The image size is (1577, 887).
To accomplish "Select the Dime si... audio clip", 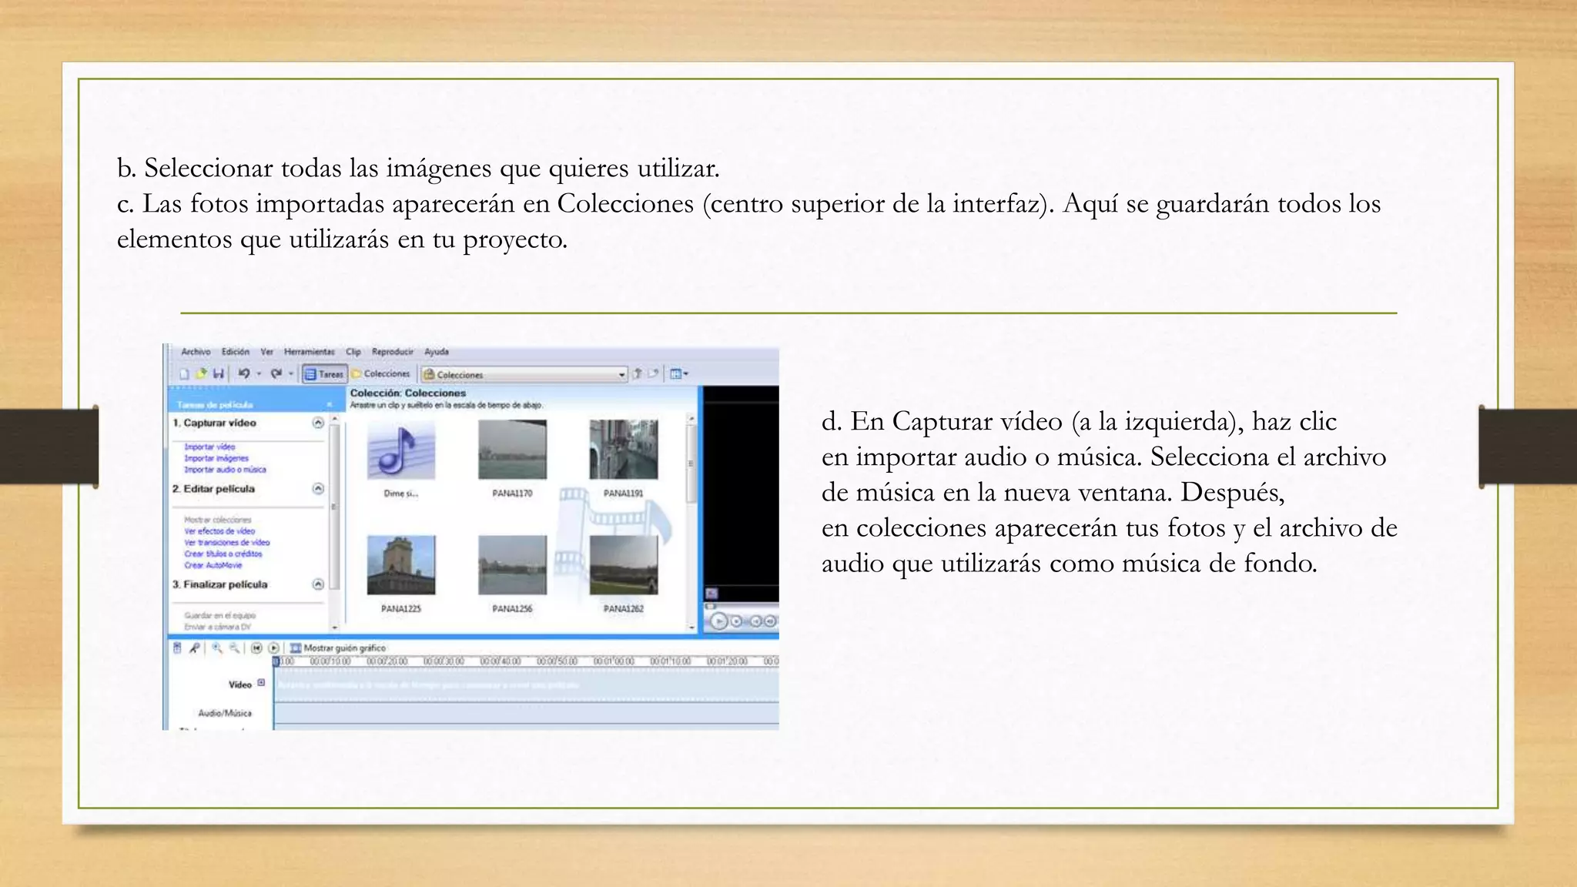I will [401, 450].
